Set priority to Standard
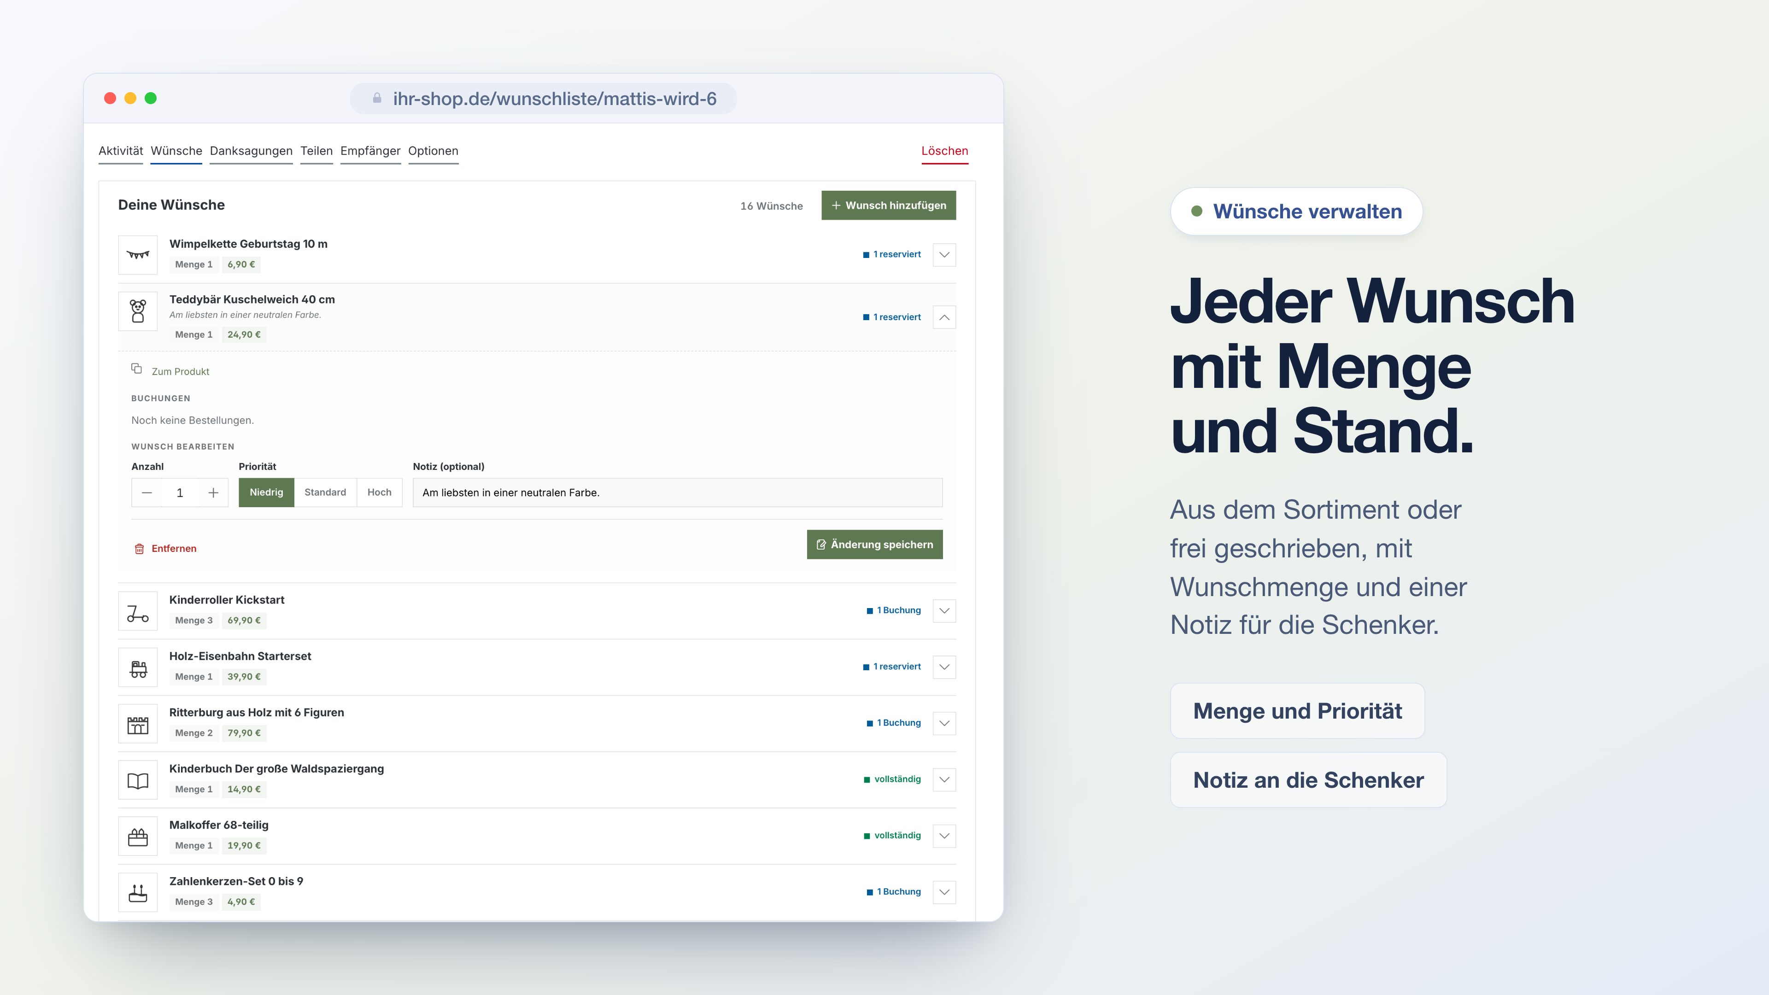The image size is (1769, 995). 326,492
